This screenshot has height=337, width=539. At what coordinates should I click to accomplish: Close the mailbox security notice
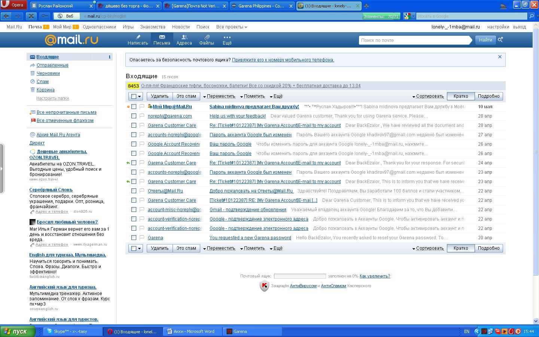(500, 57)
